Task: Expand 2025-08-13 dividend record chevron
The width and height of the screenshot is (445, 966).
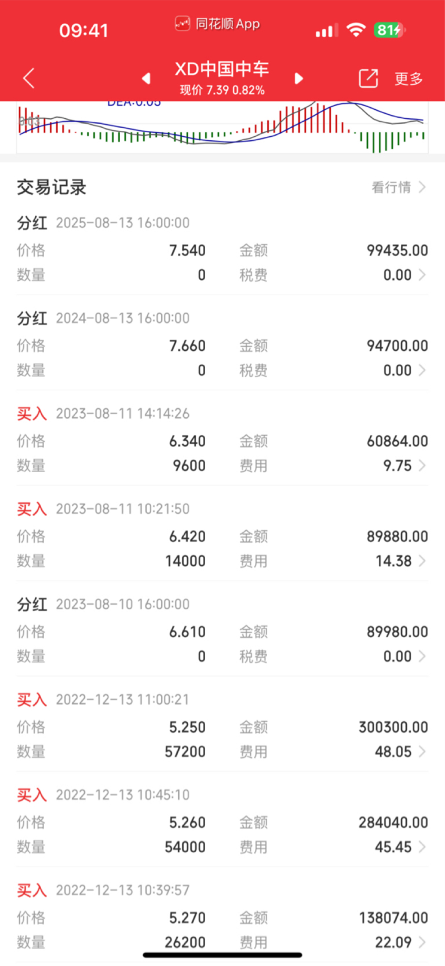Action: pyautogui.click(x=422, y=275)
